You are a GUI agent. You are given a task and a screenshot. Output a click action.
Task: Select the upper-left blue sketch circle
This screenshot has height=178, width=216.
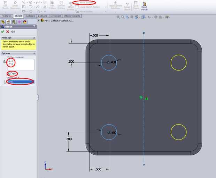(x=109, y=63)
